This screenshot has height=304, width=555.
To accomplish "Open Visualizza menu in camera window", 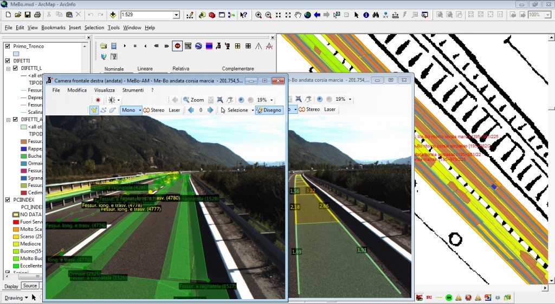I will [105, 90].
